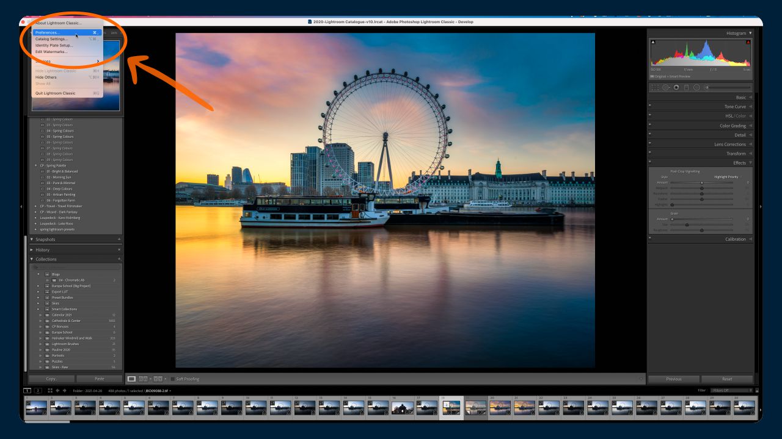Select the Radial Filter tool
782x439 pixels.
tap(696, 87)
